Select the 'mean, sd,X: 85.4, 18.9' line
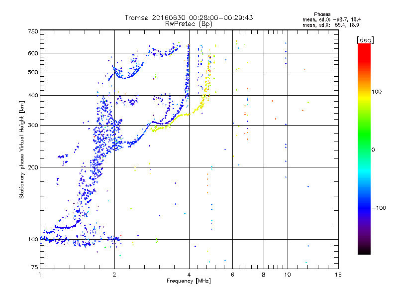This screenshot has width=398, height=299. [x=331, y=25]
